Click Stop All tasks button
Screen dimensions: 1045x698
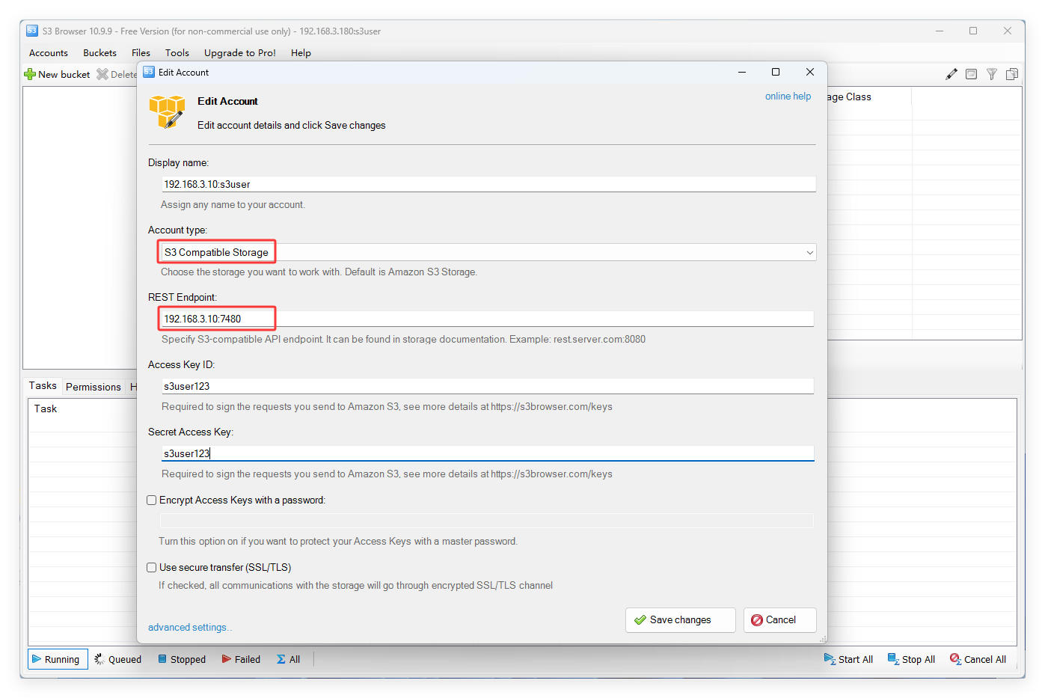[911, 659]
